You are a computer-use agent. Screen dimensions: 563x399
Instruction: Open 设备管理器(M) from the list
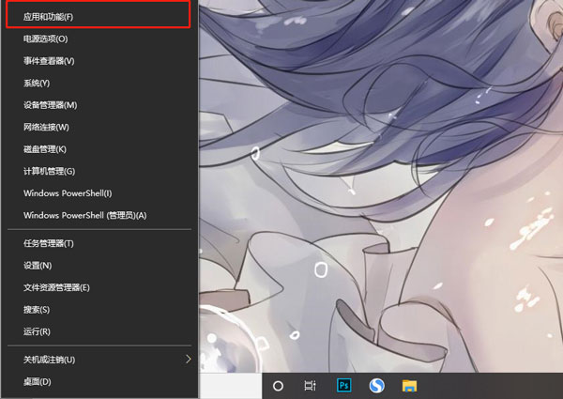50,105
